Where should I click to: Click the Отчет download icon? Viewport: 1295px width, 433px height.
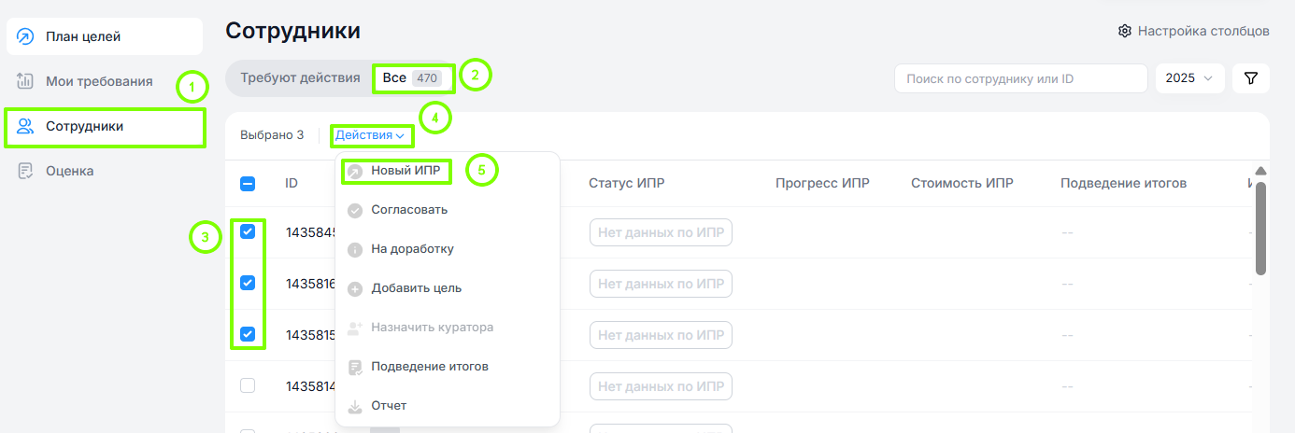(355, 406)
